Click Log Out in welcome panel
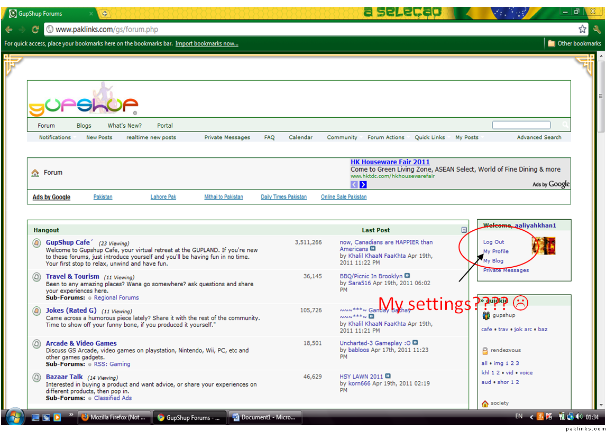606x432 pixels. coord(493,242)
